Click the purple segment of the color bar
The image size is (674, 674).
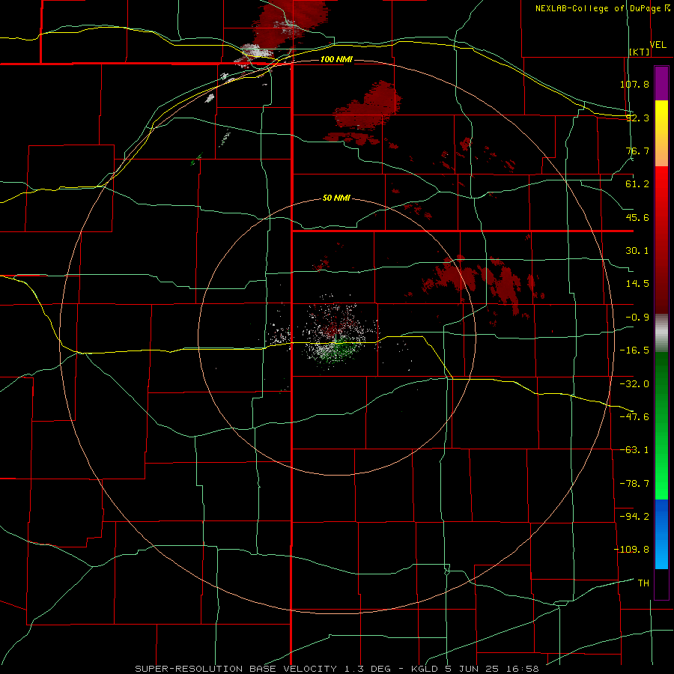point(661,83)
